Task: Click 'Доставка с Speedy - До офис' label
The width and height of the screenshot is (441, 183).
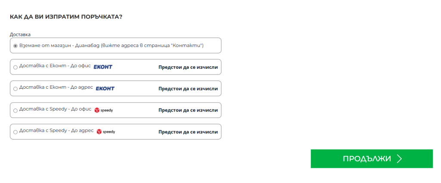Action: pyautogui.click(x=56, y=109)
